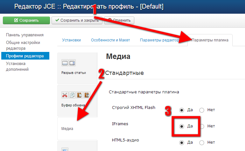Click the paste-as-text icon

87,95
